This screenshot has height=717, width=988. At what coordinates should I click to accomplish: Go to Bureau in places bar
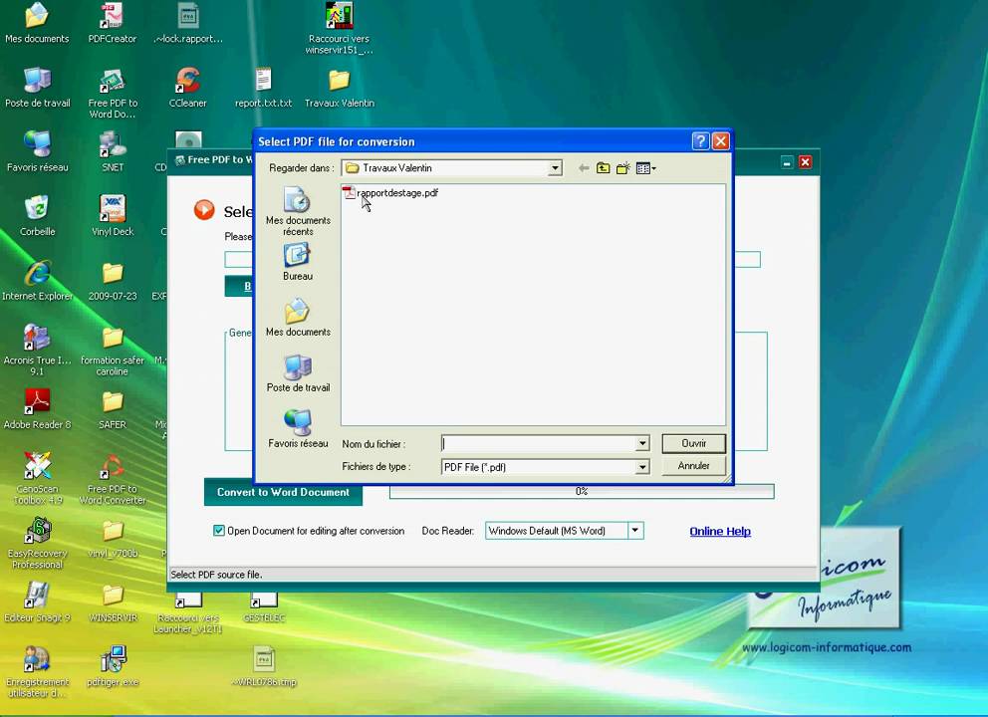point(298,262)
